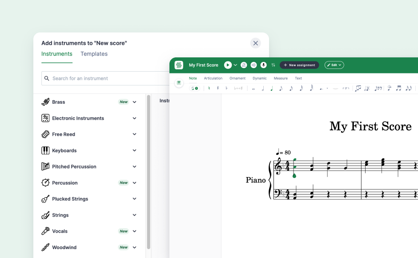Select the whole note duration
This screenshot has height=258, width=418.
tap(253, 89)
